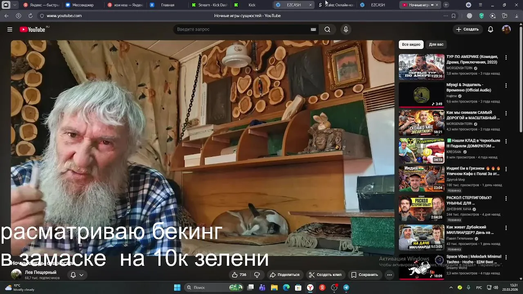Open Как мы снимали САМЫЙ ДОРОГОЙ thumbnail
523x294 pixels.
tap(421, 123)
